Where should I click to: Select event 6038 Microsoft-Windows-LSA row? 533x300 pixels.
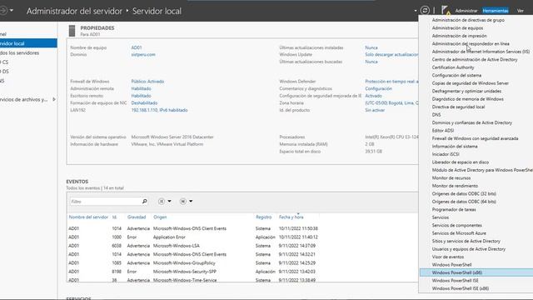pyautogui.click(x=193, y=246)
